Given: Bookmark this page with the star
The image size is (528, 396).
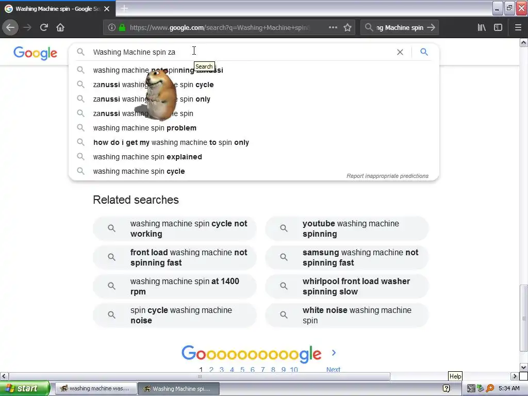Looking at the screenshot, I should pos(348,28).
